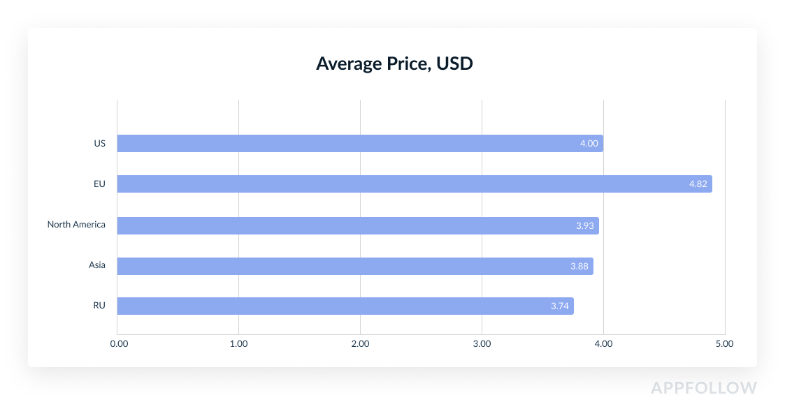The width and height of the screenshot is (785, 402).
Task: Click the APPFOLLOW watermark logo
Action: pos(703,388)
